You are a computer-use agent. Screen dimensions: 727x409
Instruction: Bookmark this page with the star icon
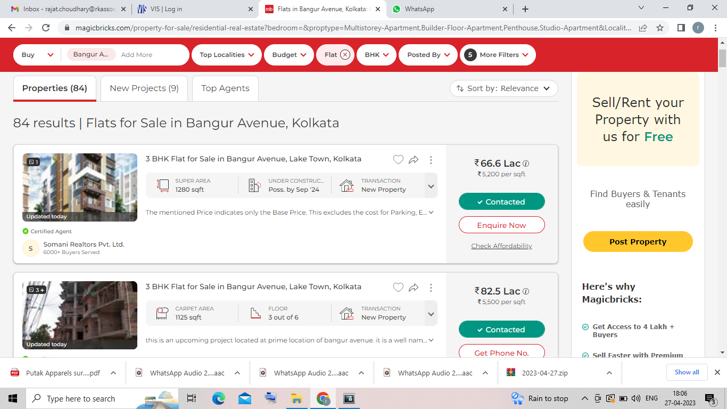(x=660, y=28)
